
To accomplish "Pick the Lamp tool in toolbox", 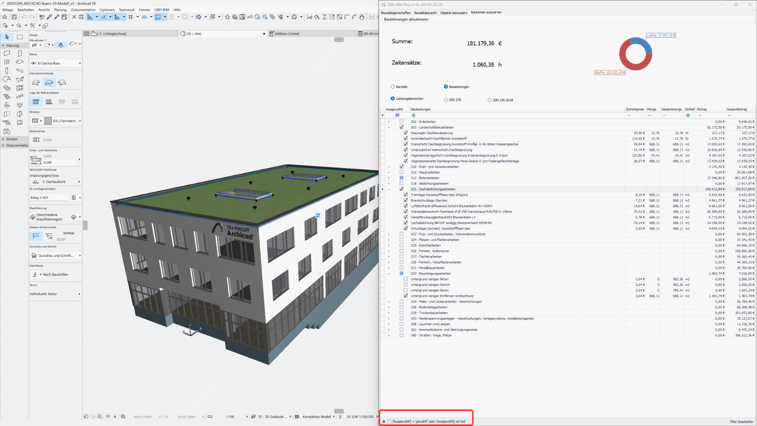I will click(20, 105).
